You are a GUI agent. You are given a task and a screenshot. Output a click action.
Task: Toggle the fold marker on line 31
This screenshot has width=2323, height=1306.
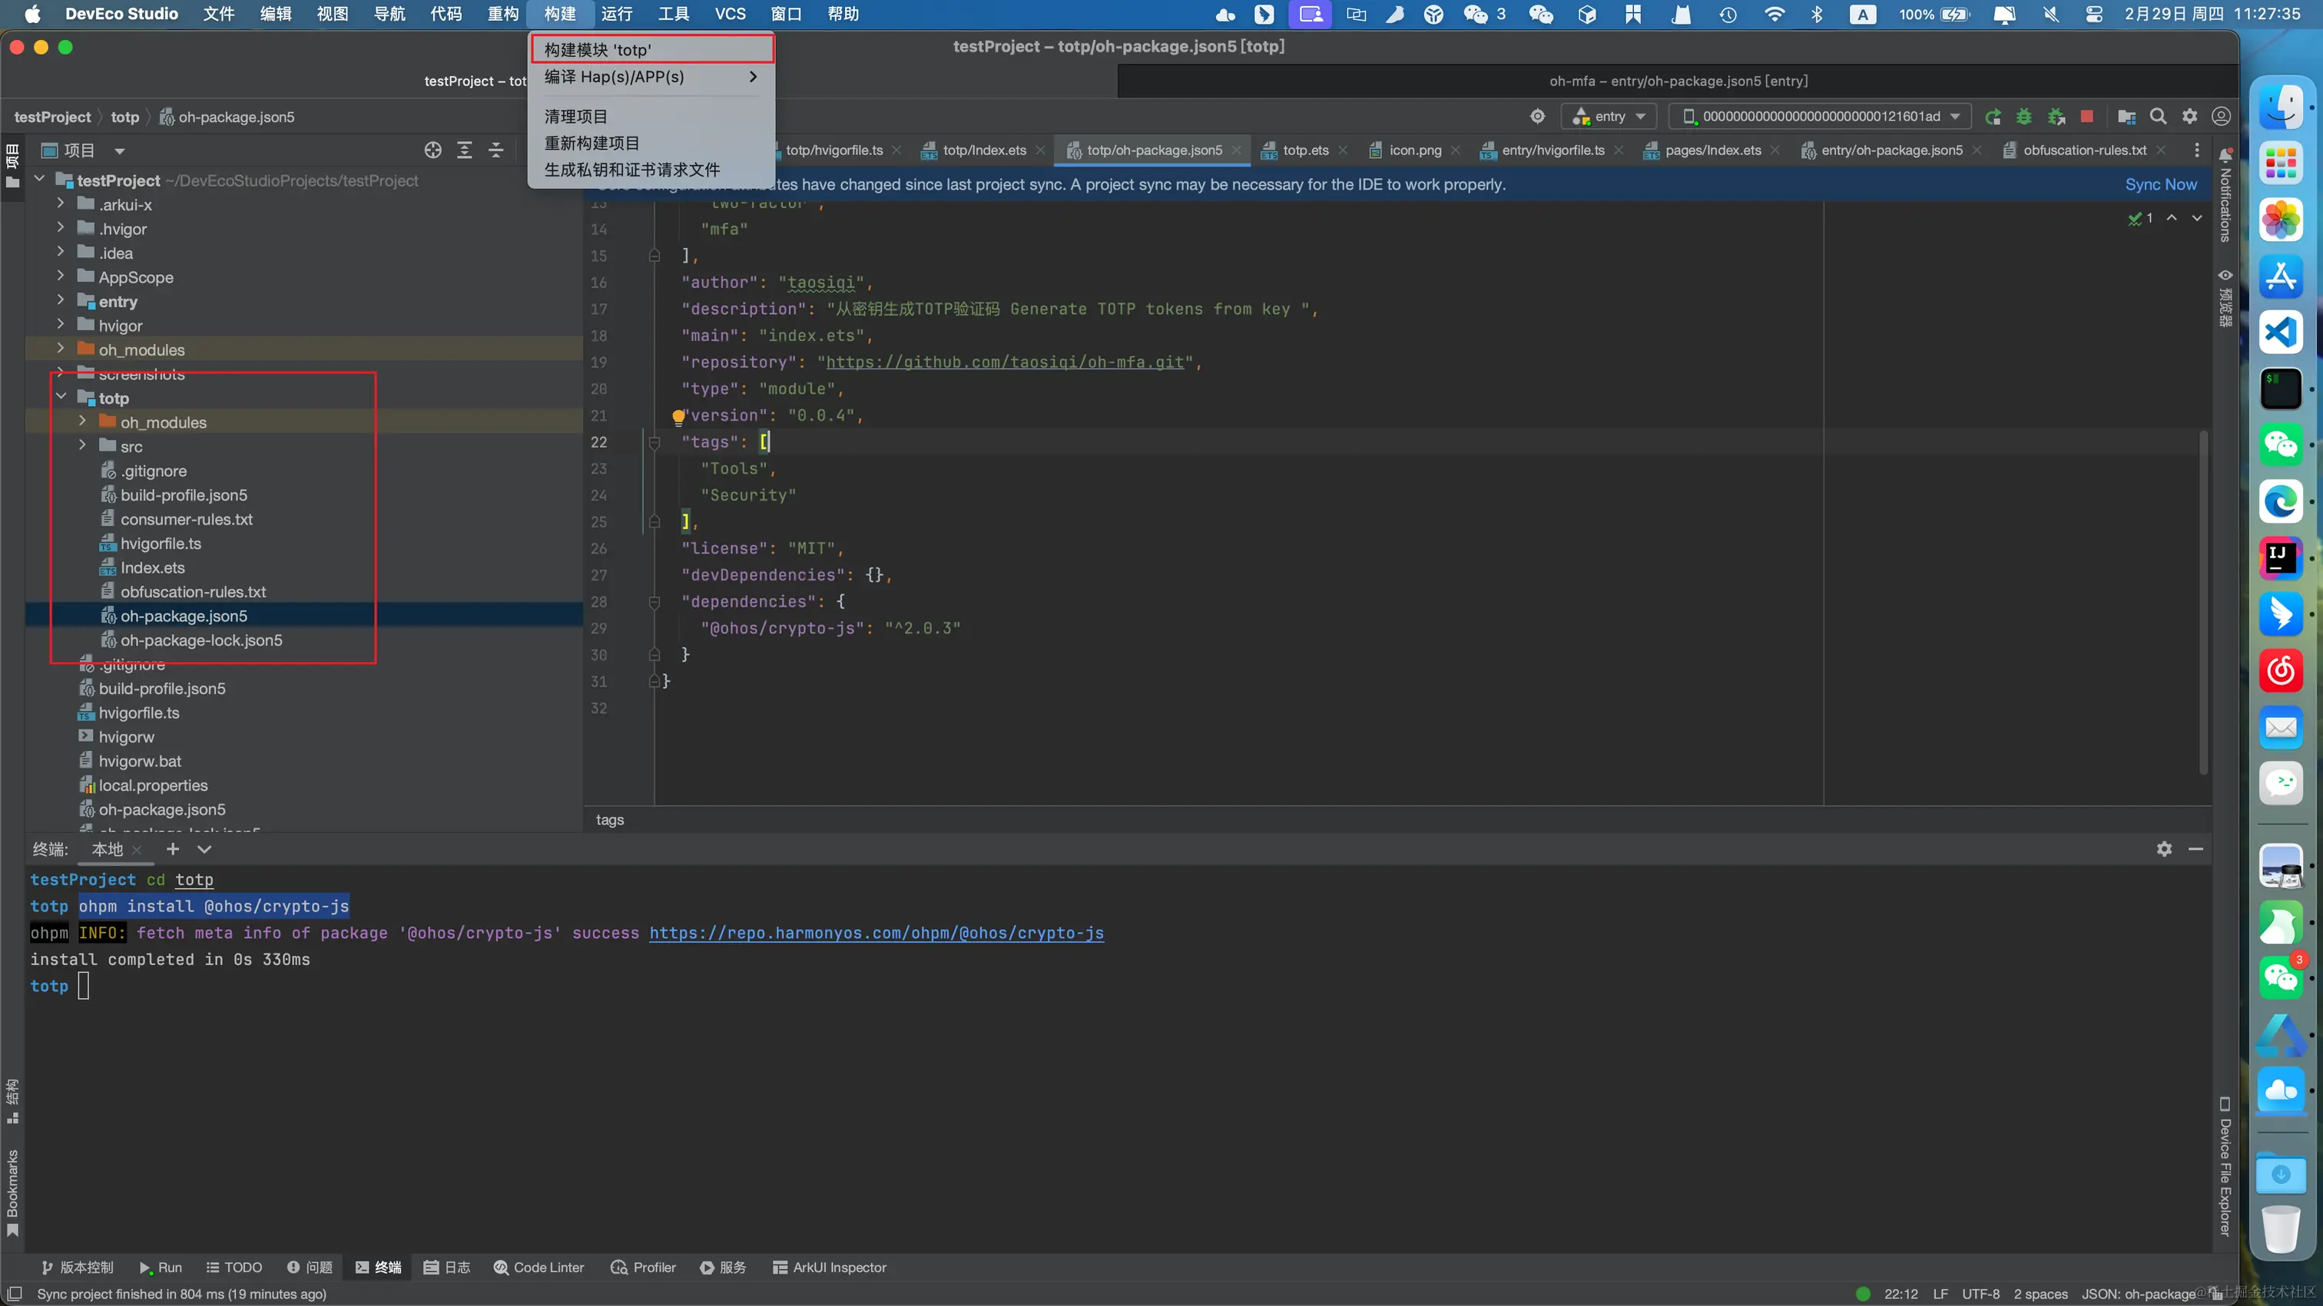tap(654, 681)
